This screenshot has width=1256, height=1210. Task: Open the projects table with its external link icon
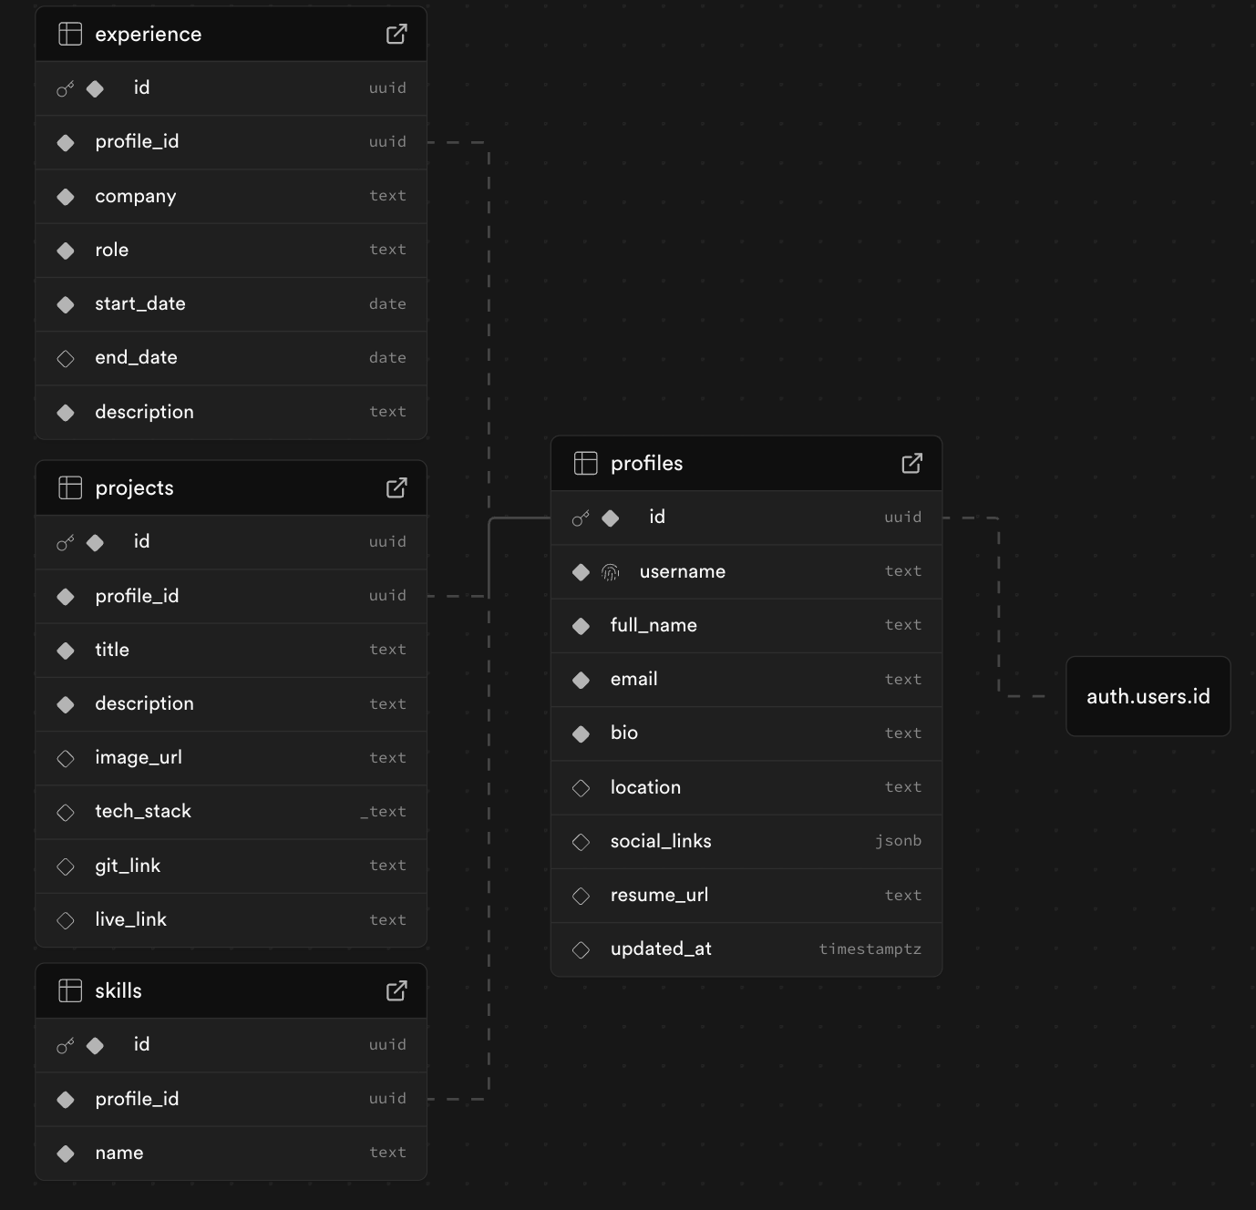(396, 487)
